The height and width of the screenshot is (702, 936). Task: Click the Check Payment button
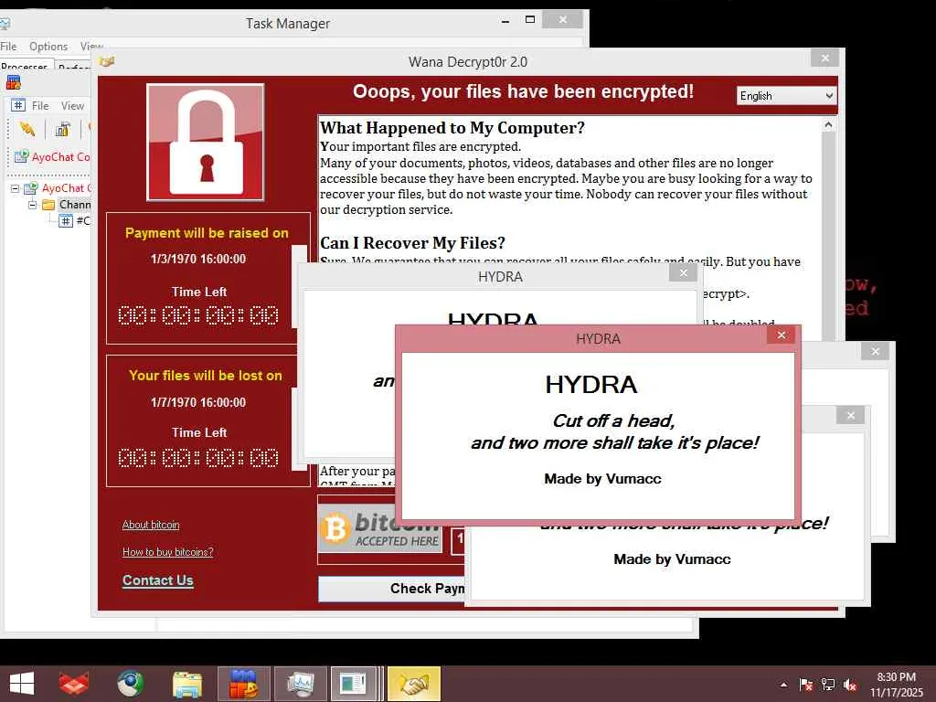pyautogui.click(x=392, y=589)
